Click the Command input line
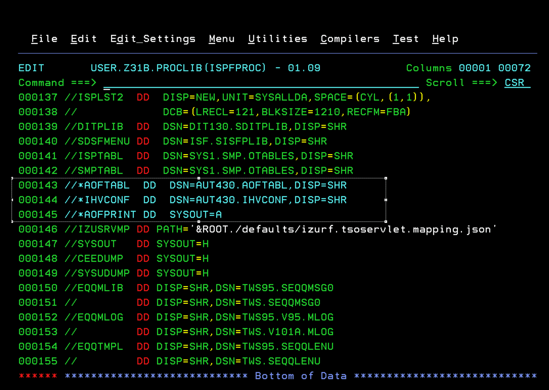Screen dimensions: 549x390 [202, 83]
